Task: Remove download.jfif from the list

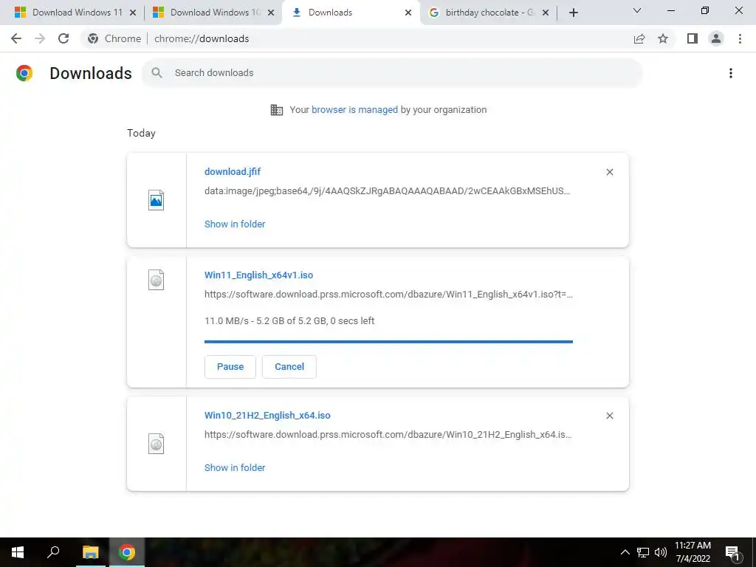Action: [x=609, y=172]
